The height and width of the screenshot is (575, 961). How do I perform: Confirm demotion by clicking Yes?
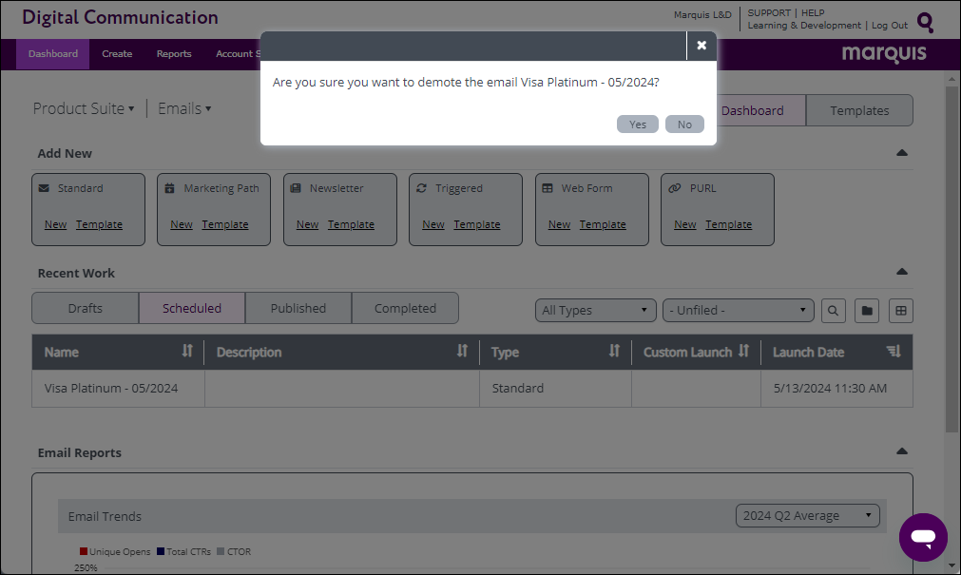coord(638,125)
